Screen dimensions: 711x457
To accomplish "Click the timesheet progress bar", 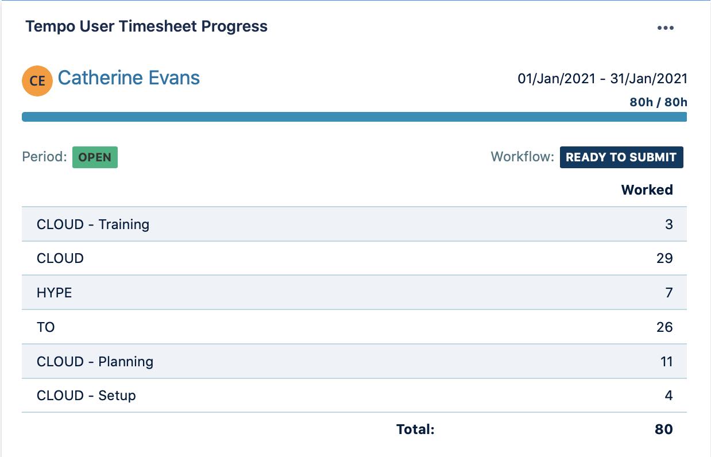I will tap(354, 116).
